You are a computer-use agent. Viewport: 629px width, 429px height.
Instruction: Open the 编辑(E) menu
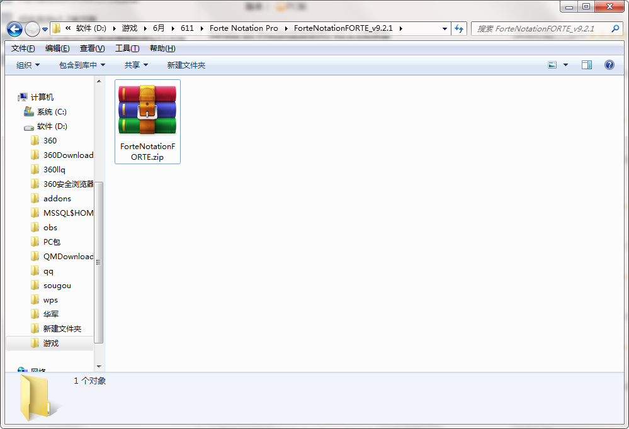click(x=57, y=48)
